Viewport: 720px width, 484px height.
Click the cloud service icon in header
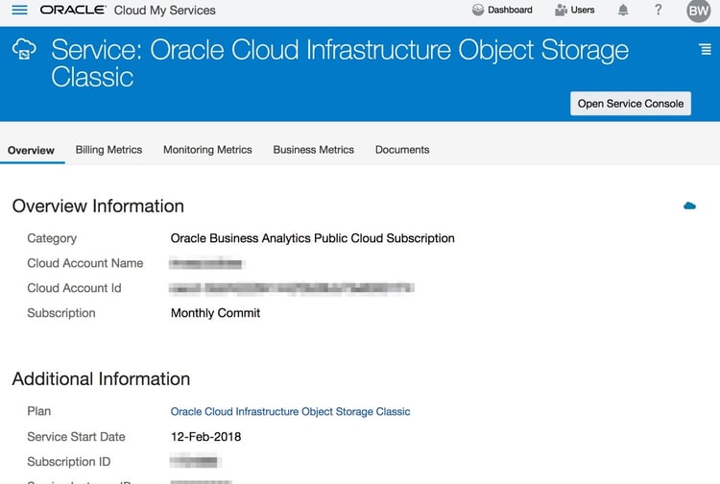click(24, 49)
